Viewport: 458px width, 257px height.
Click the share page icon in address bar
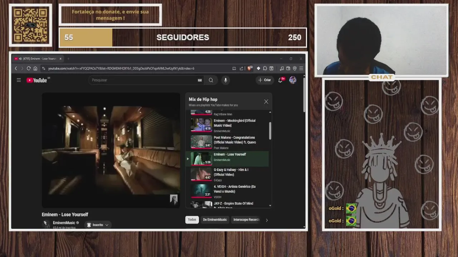[x=241, y=69]
